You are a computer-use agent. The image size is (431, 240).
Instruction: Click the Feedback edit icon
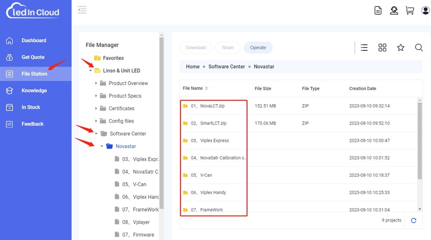point(9,124)
